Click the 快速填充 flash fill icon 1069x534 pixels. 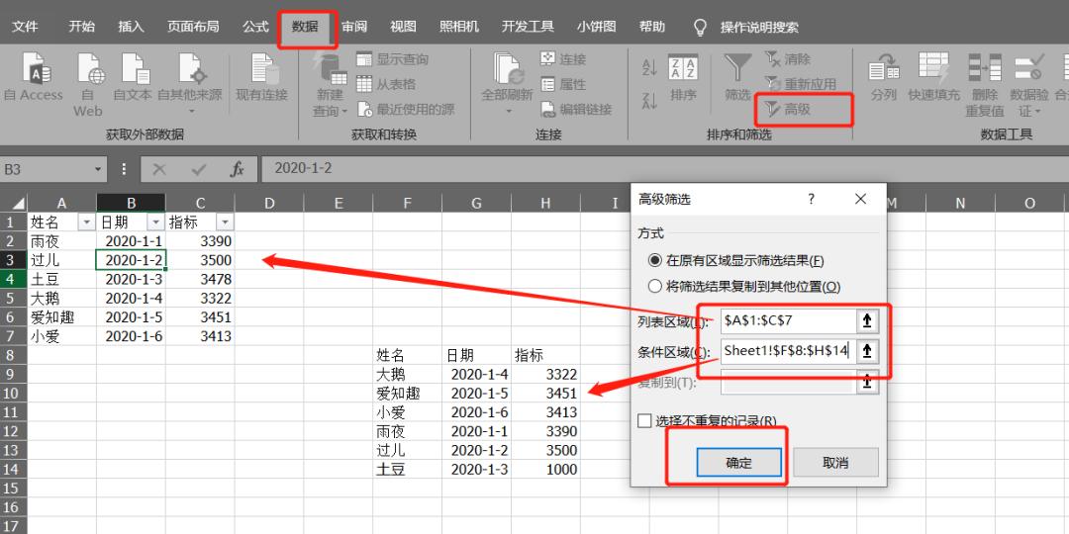933,78
